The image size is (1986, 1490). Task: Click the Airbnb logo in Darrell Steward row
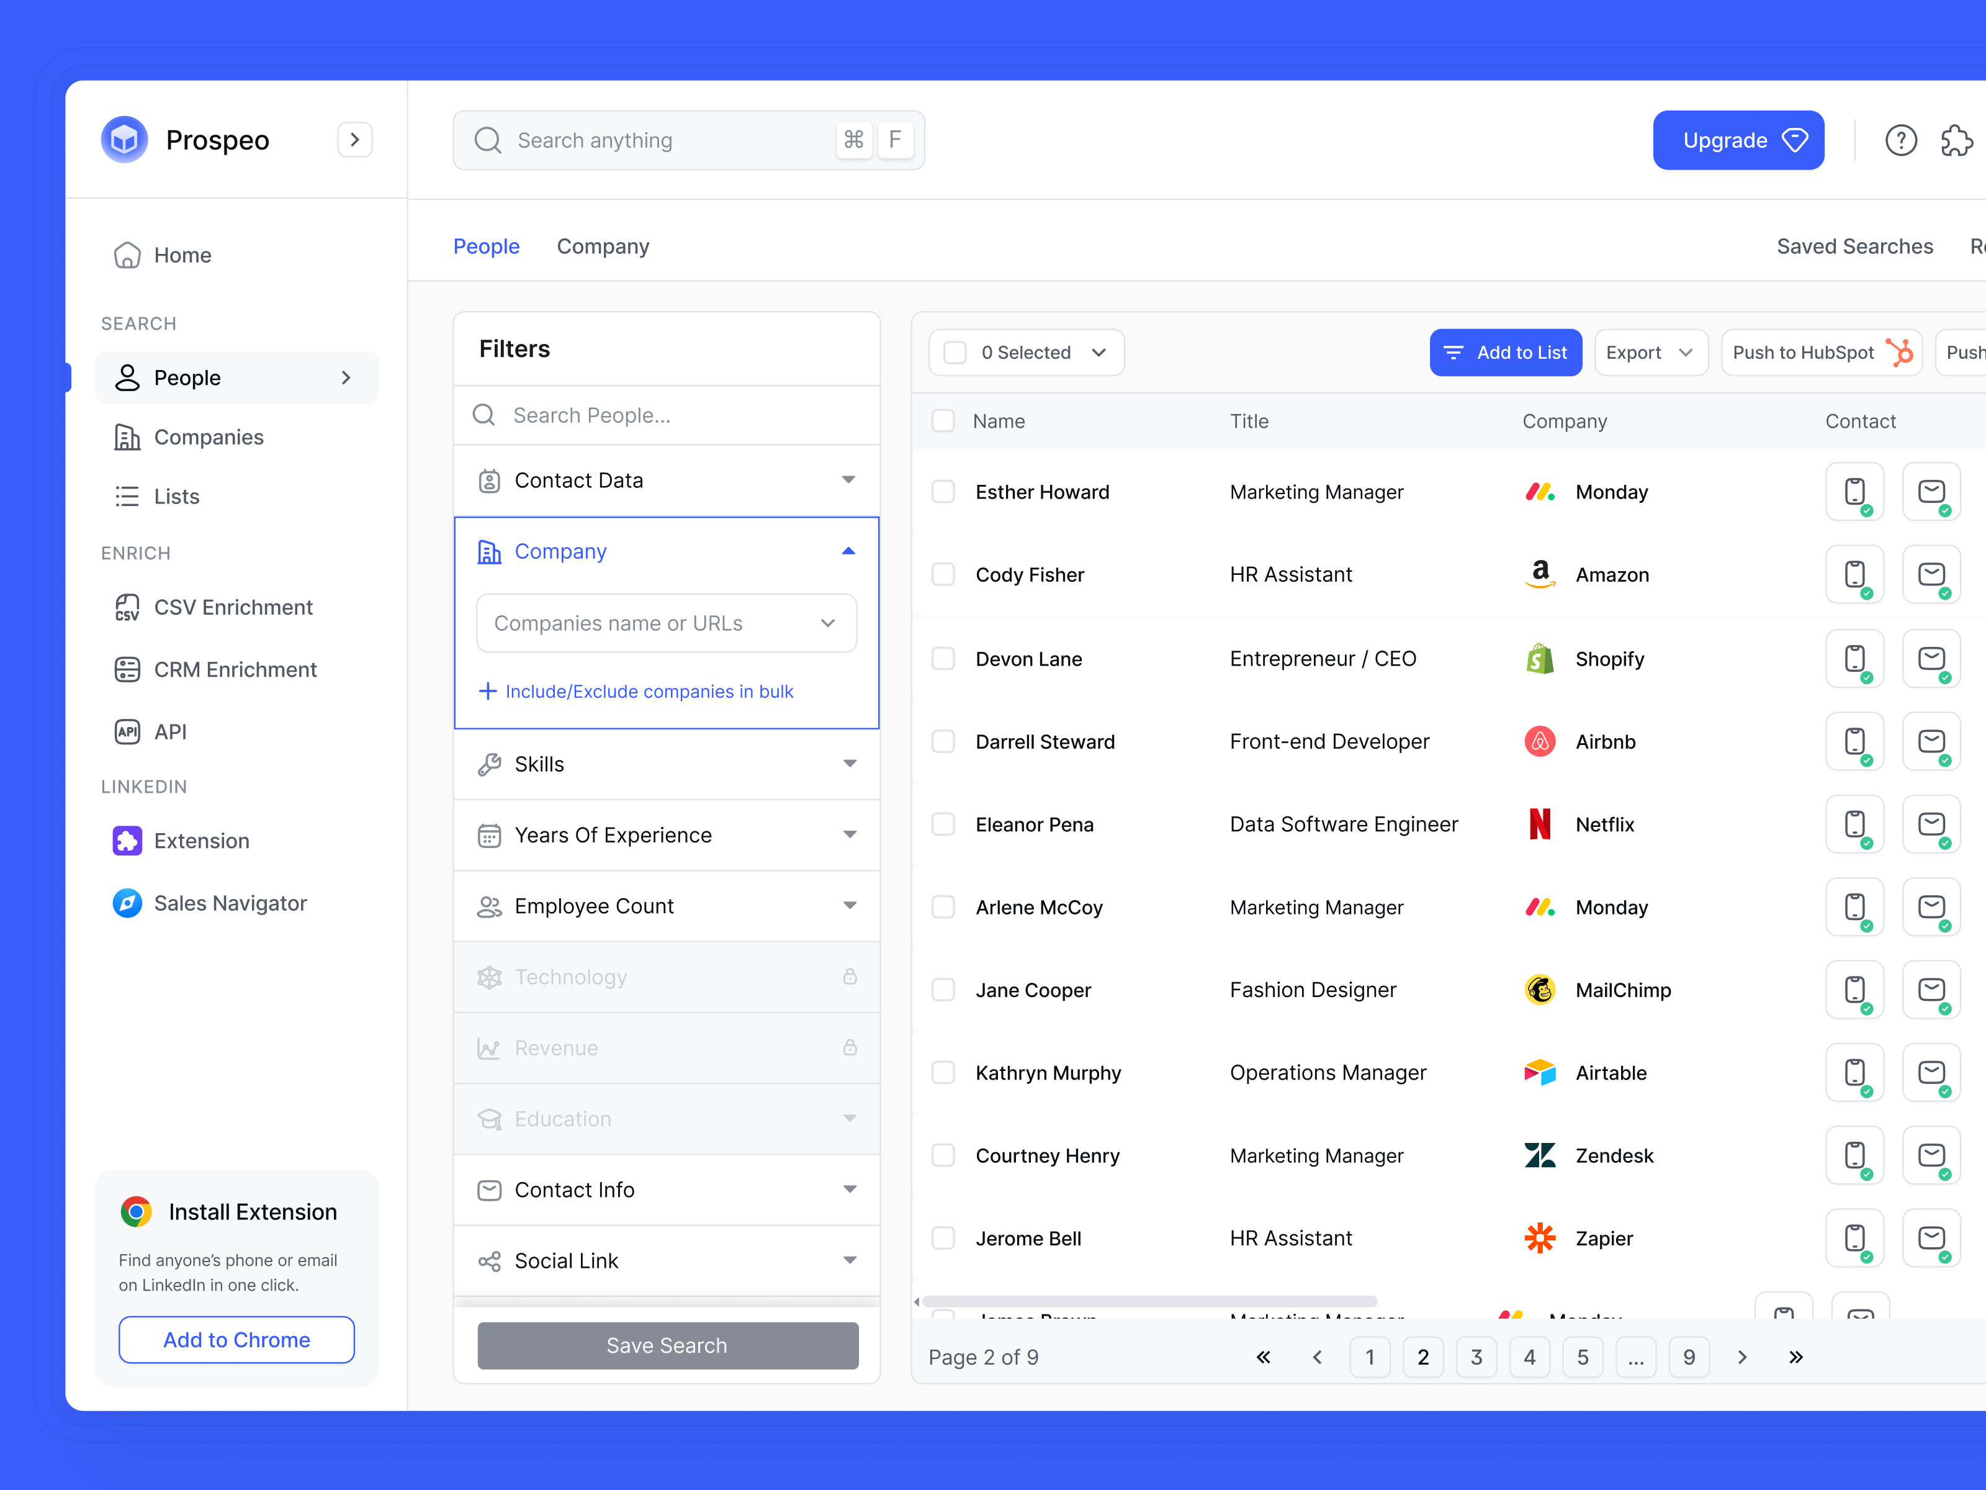point(1540,742)
